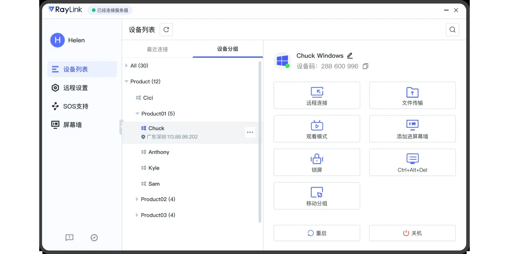Collapse the Product (12) group
Screen dimensions: 509x254
click(127, 81)
